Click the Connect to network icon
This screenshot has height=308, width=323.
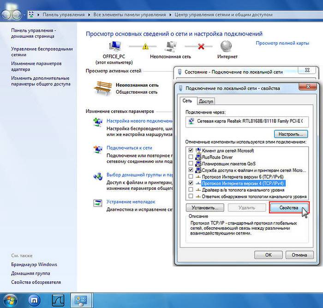[98, 149]
